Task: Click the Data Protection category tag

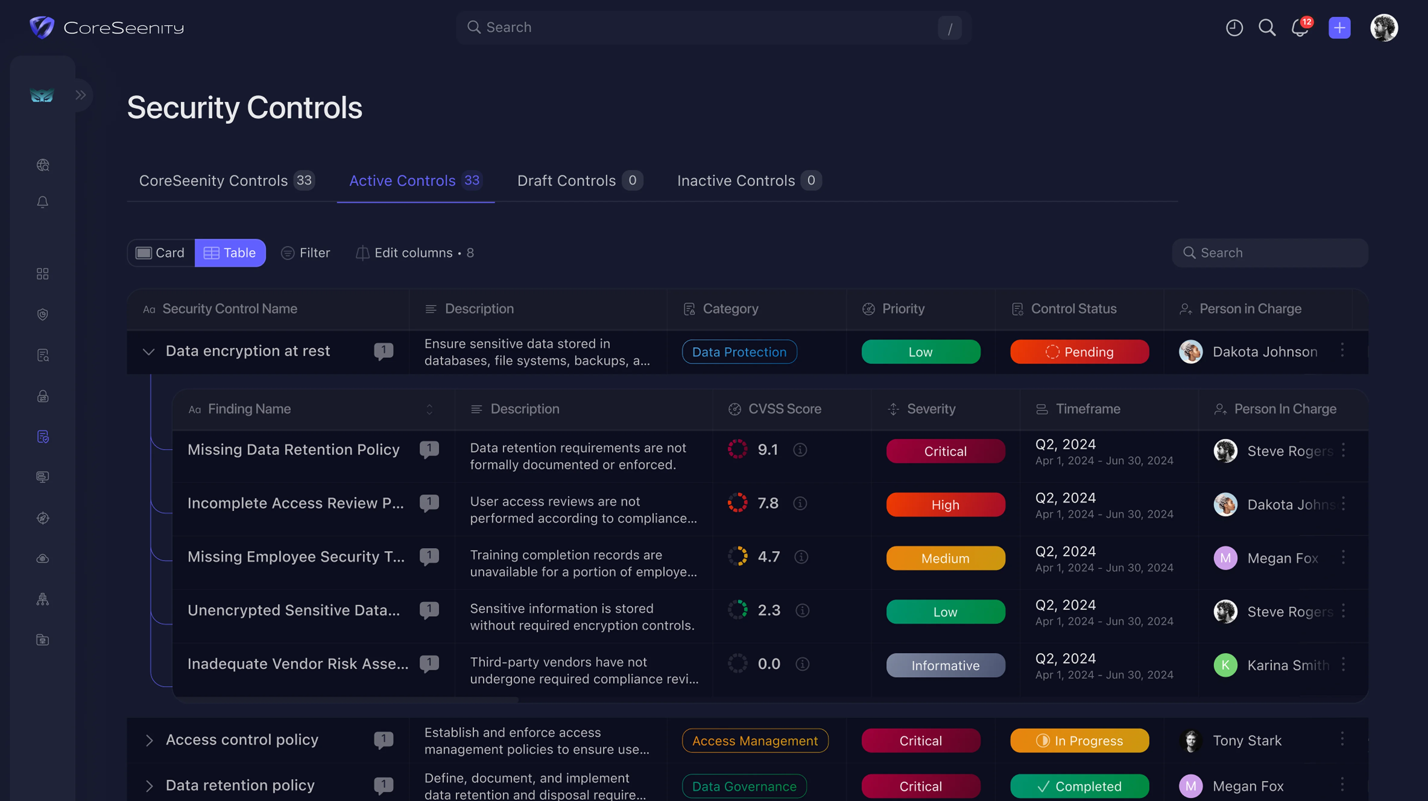Action: (739, 352)
